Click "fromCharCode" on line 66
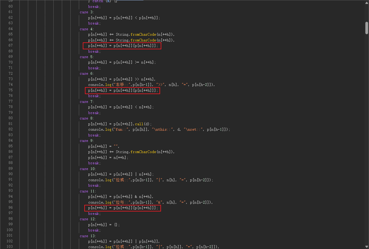This screenshot has width=369, height=249. pyautogui.click(x=143, y=40)
